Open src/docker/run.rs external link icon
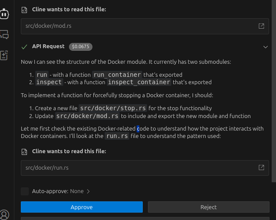This screenshot has width=276, height=220. tap(261, 167)
